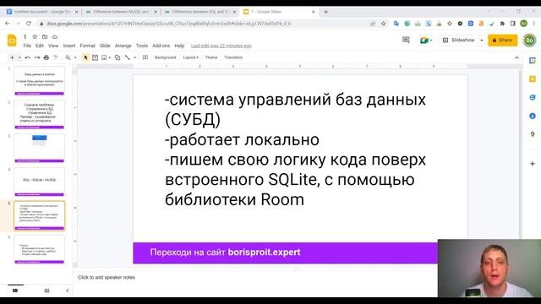The image size is (541, 304).
Task: Open the shape tool
Action: pos(117,57)
